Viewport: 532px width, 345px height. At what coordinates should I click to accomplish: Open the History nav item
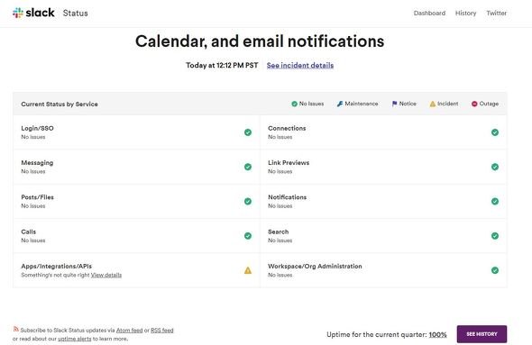[465, 13]
